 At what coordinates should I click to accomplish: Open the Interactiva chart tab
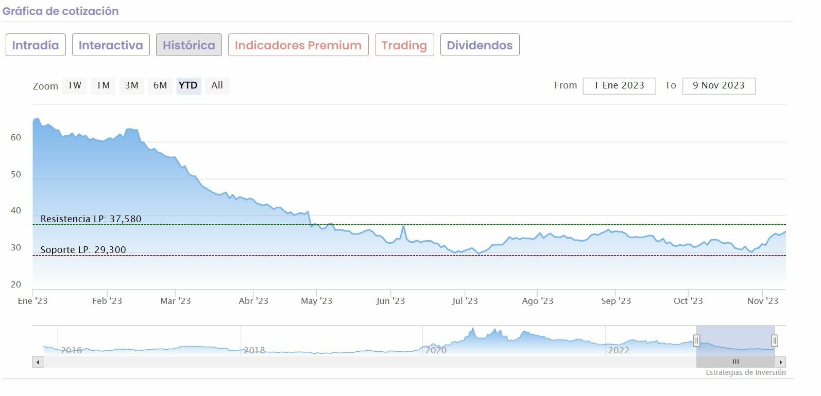pos(111,45)
